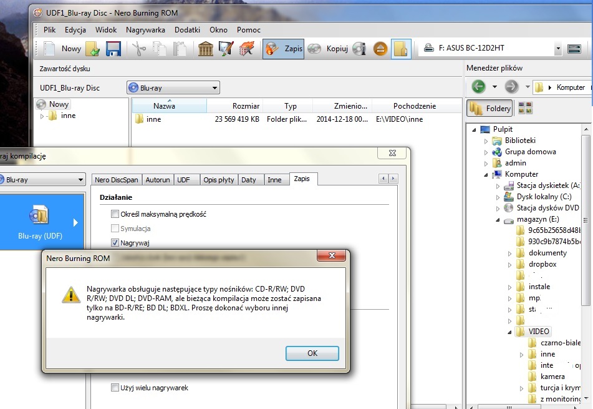Toggle Określ maksymalną prędkość checkbox
Image resolution: width=593 pixels, height=409 pixels.
(x=115, y=214)
